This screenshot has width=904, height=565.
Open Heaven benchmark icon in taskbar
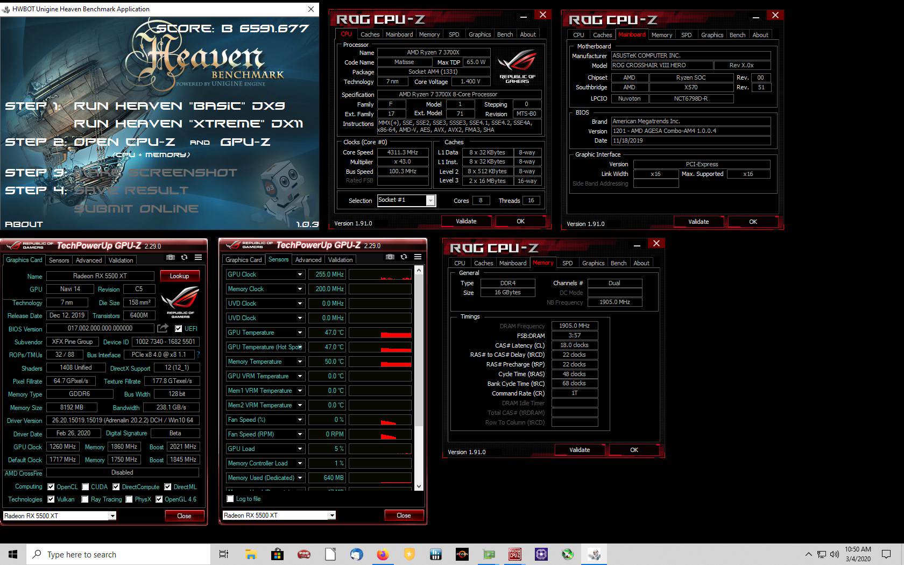coord(594,554)
